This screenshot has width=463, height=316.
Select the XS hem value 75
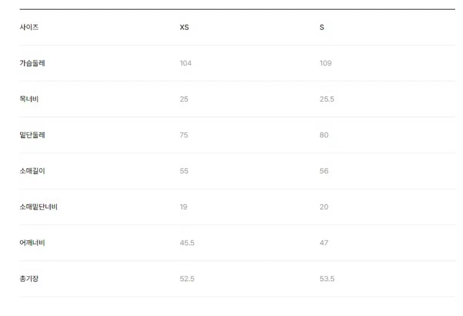[184, 135]
